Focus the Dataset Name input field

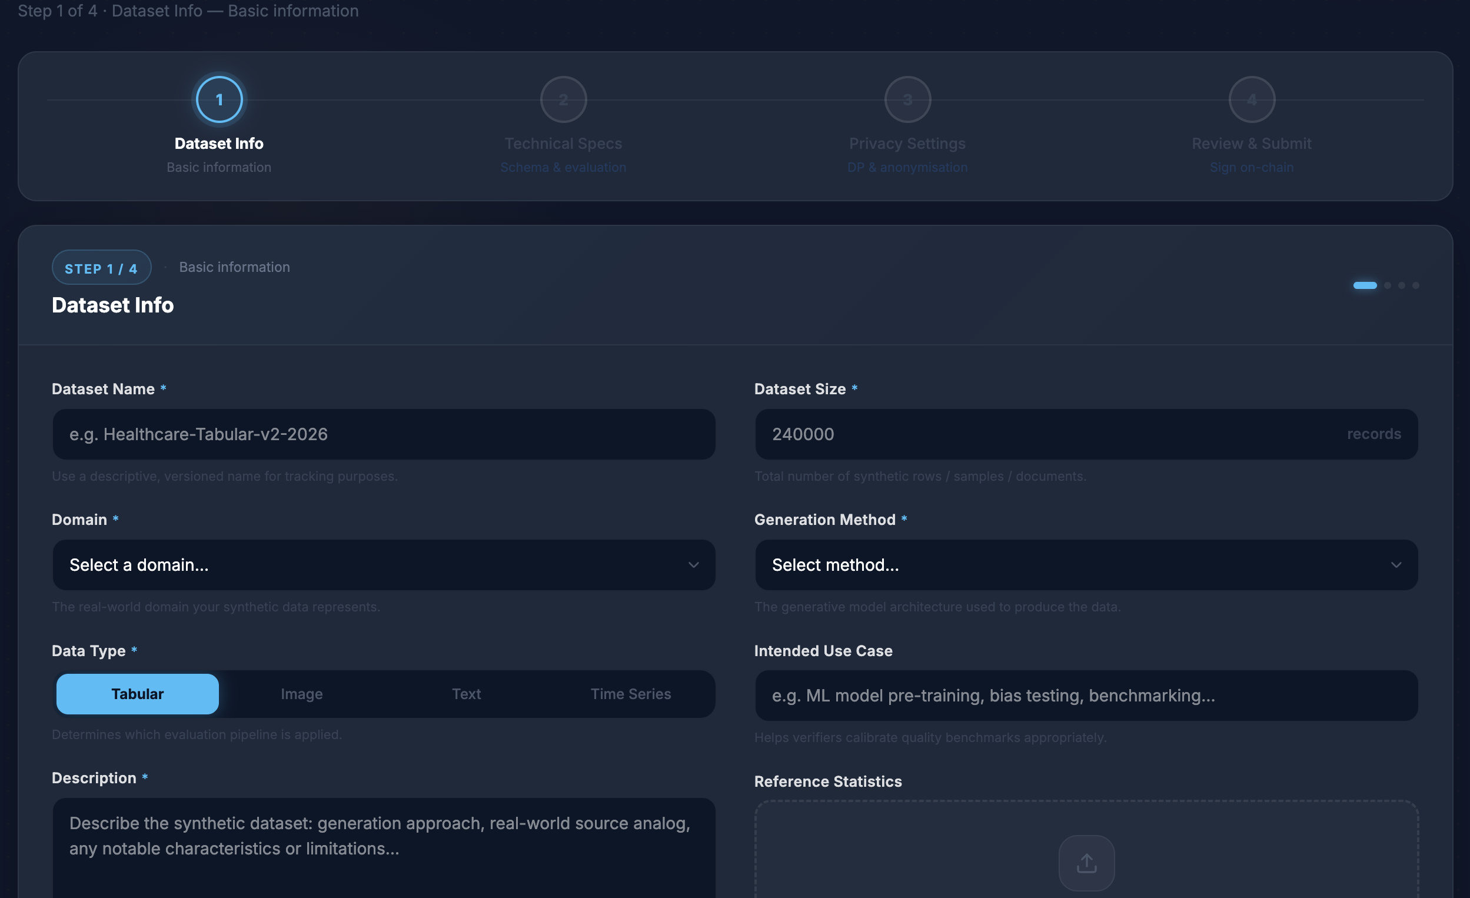point(384,434)
